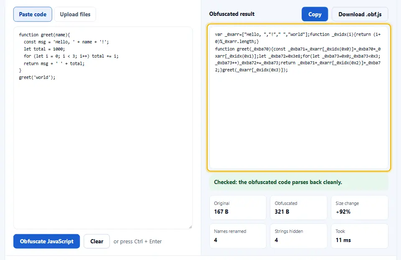The image size is (401, 260).
Task: Click the 'parses back cleanly' check message
Action: pyautogui.click(x=299, y=182)
